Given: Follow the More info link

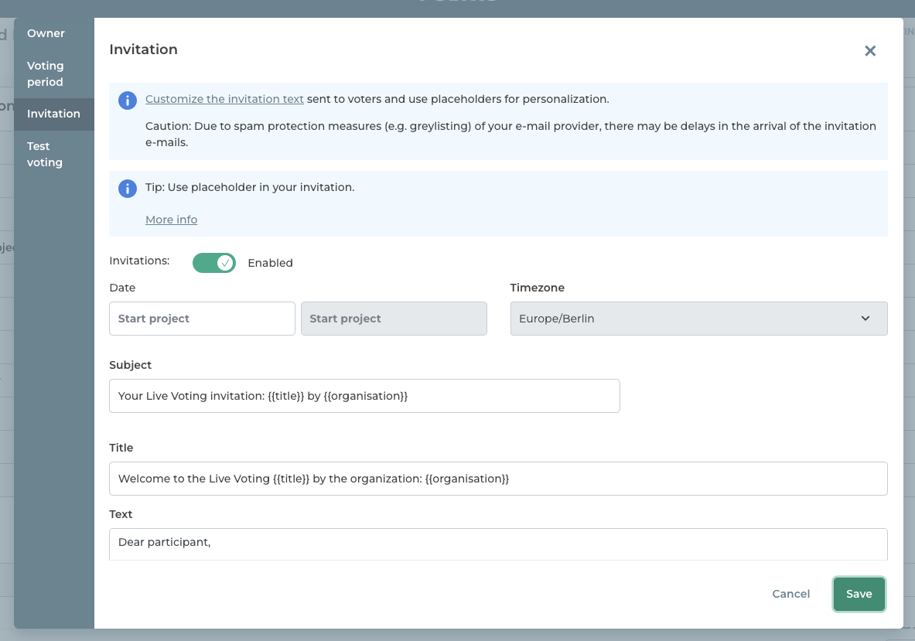Looking at the screenshot, I should pyautogui.click(x=171, y=220).
